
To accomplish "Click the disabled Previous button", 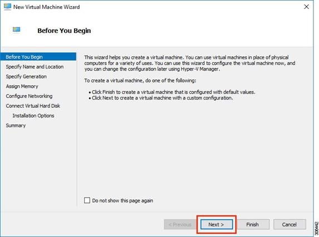I will [180, 224].
